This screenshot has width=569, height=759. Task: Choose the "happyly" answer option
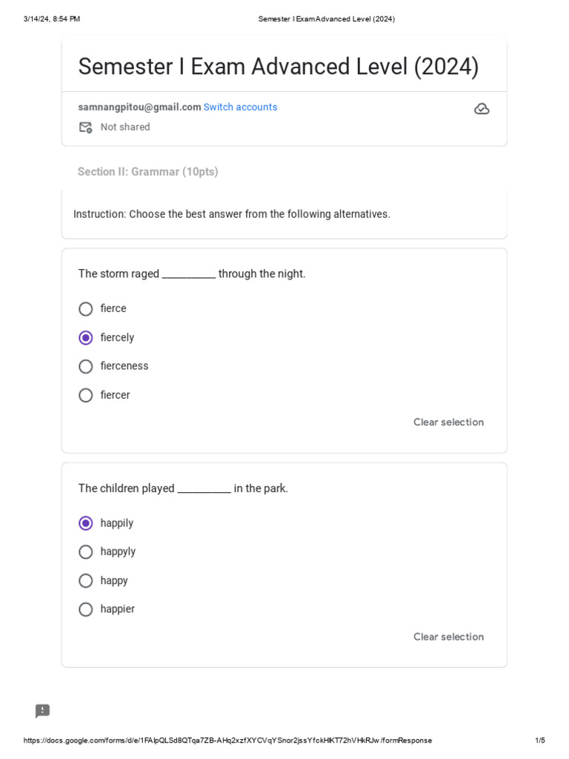(x=86, y=552)
